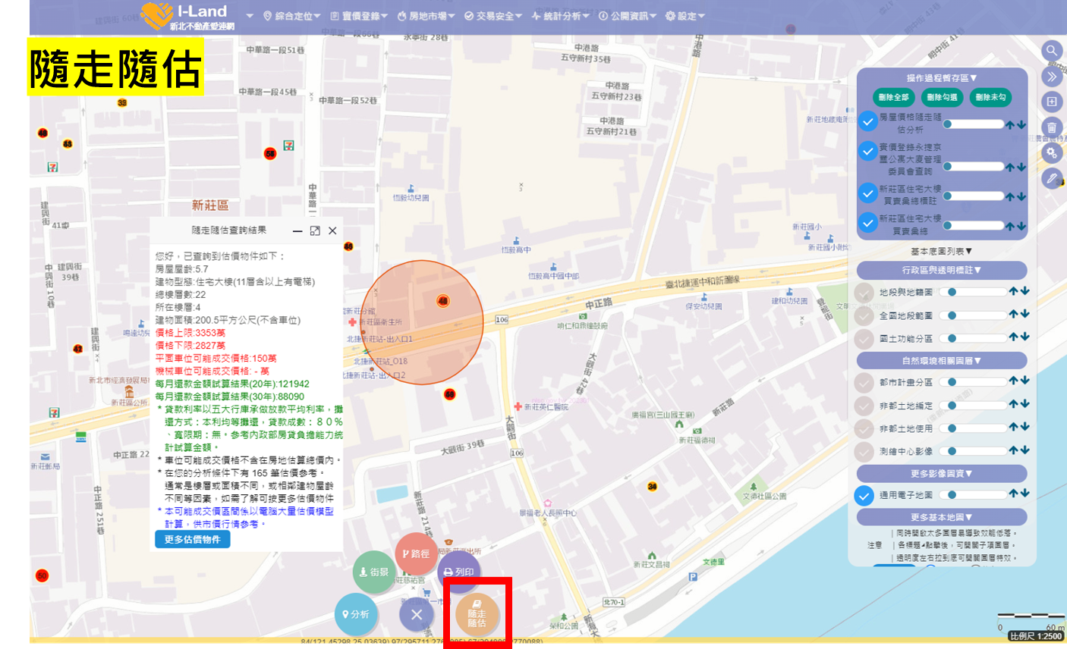The width and height of the screenshot is (1067, 649).
Task: Move 新莊區住宅大樓買賣彙總標註 layer up
Action: [1011, 196]
